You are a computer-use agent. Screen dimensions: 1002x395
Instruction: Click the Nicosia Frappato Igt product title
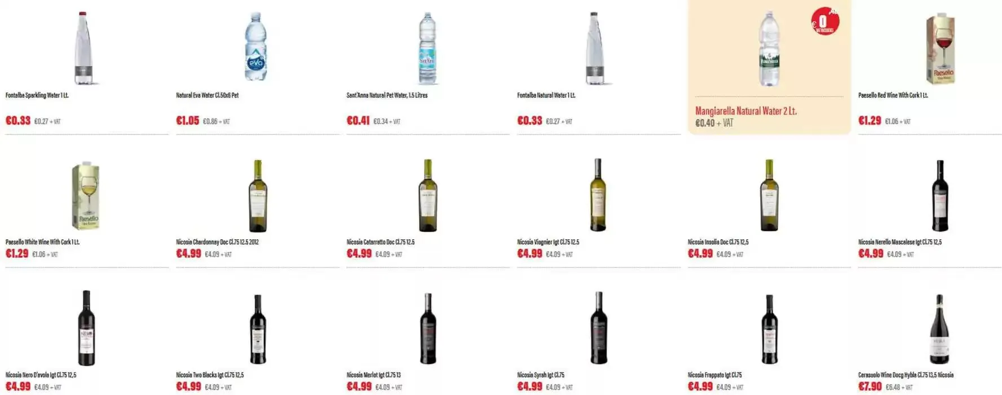(x=714, y=375)
